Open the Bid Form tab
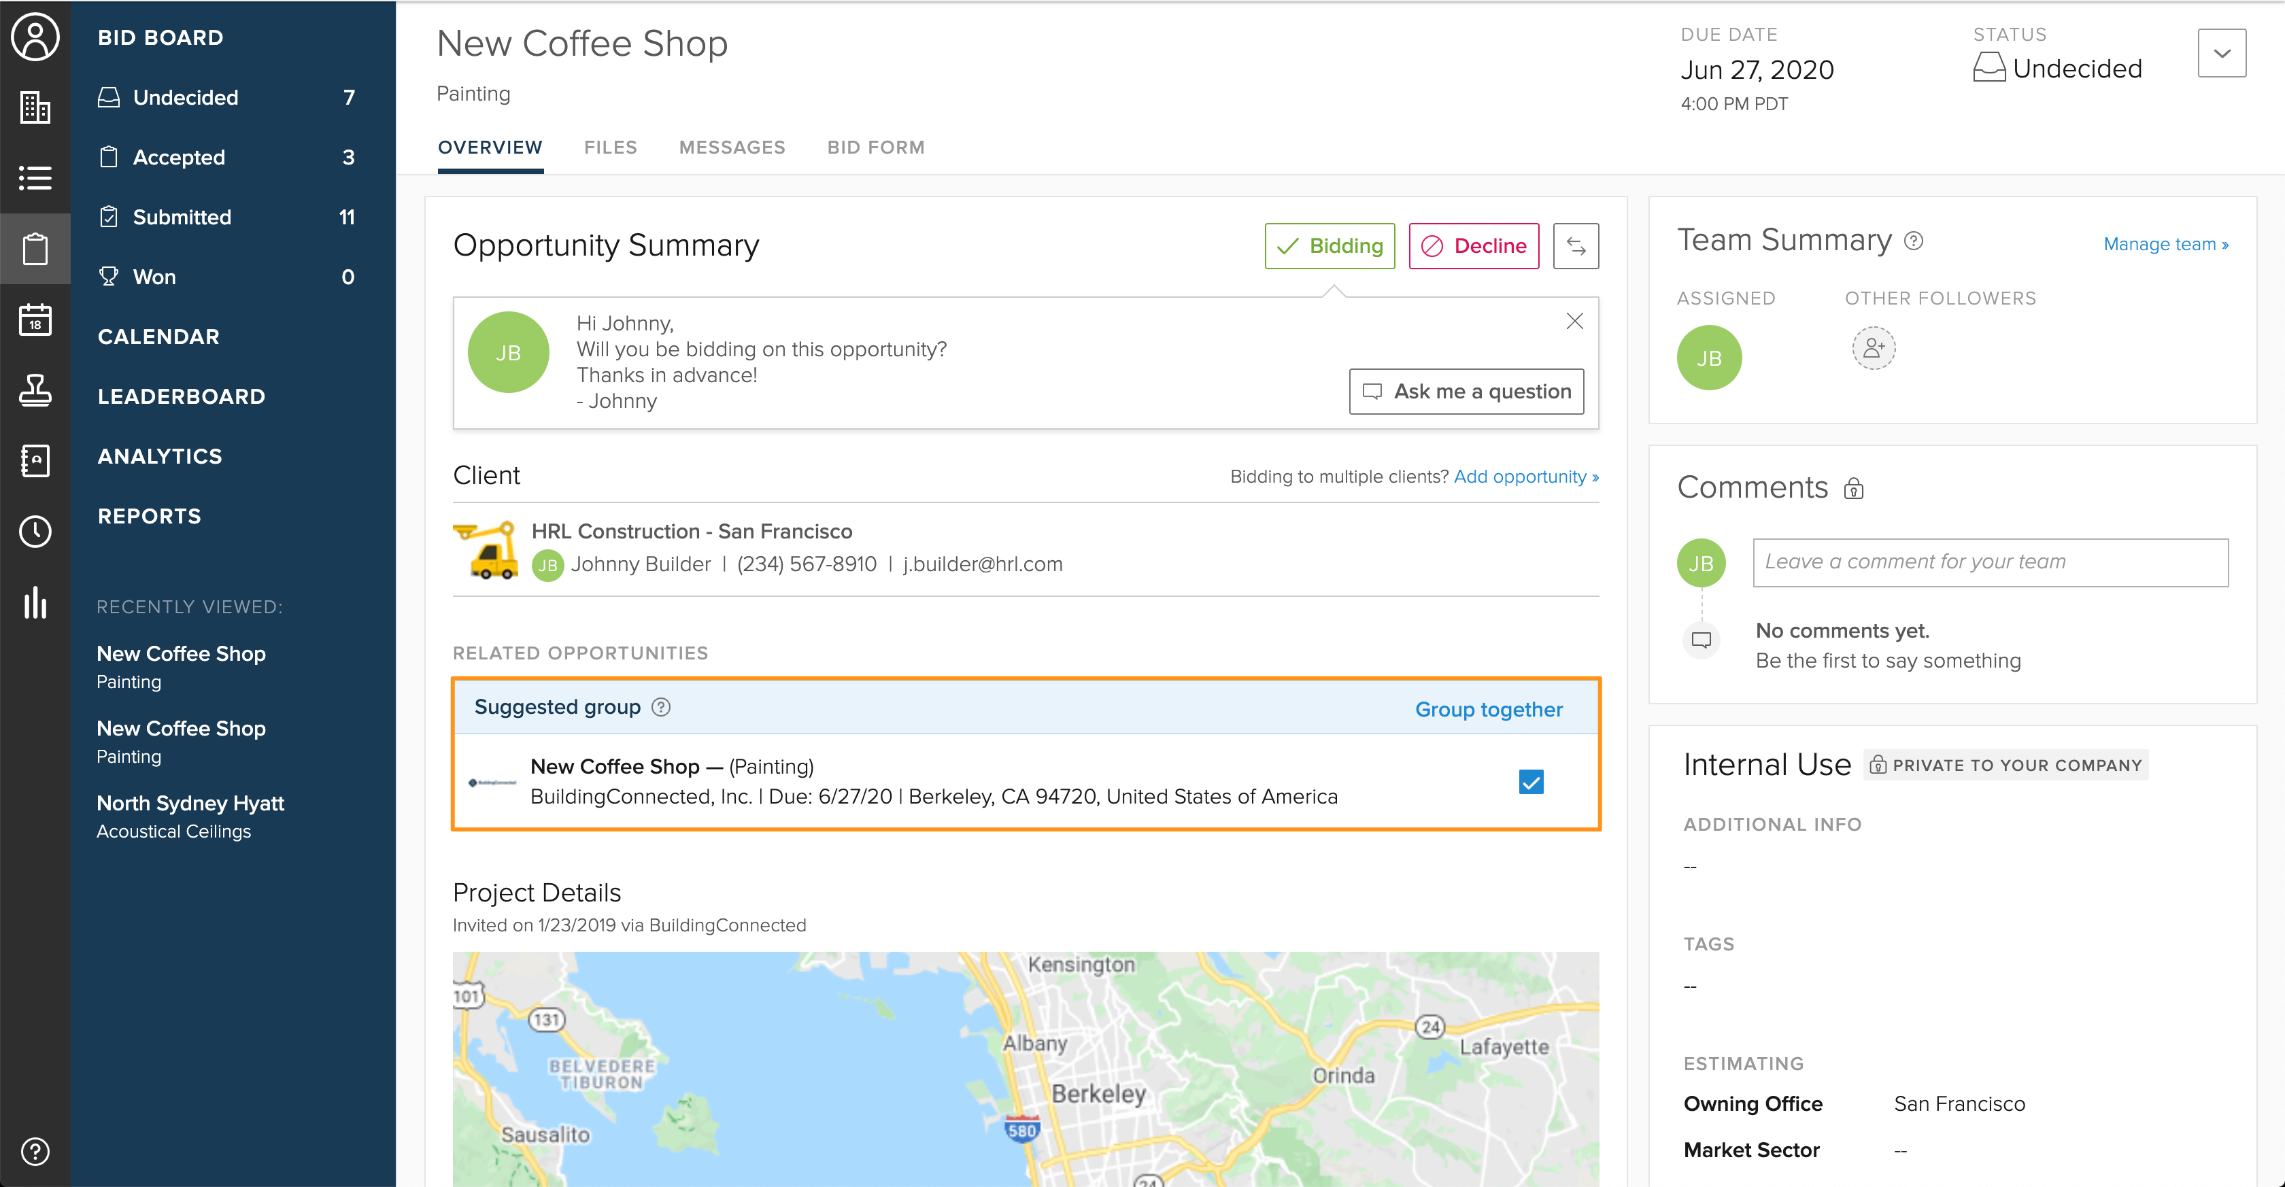The height and width of the screenshot is (1187, 2285). click(875, 147)
